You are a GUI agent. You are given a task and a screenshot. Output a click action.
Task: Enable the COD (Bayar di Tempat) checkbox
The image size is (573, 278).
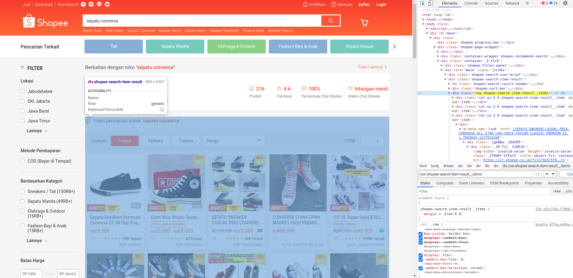tap(23, 161)
